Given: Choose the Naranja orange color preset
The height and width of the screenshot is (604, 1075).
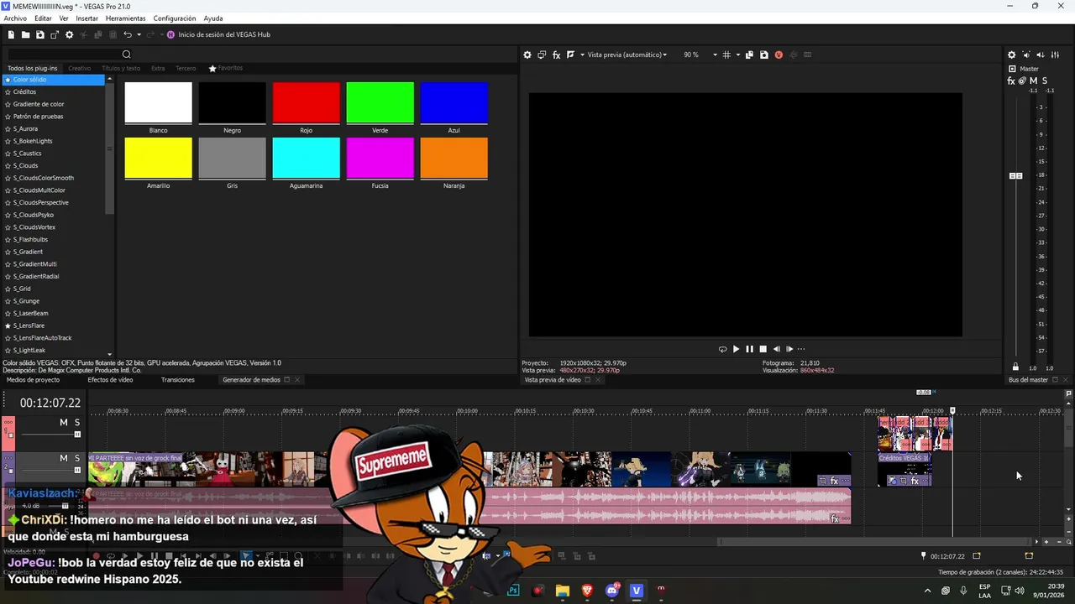Looking at the screenshot, I should point(454,158).
